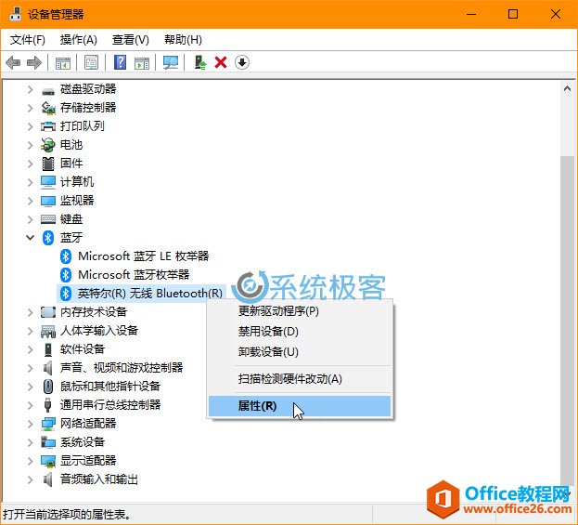Choose 禁用设备(D) from context menu

(x=300, y=332)
